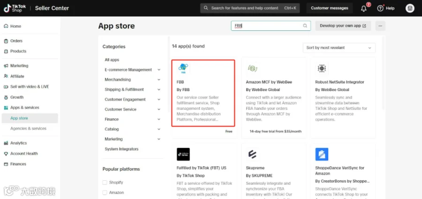The image size is (422, 199).
Task: Click the more options ellipsis button
Action: pos(380,26)
